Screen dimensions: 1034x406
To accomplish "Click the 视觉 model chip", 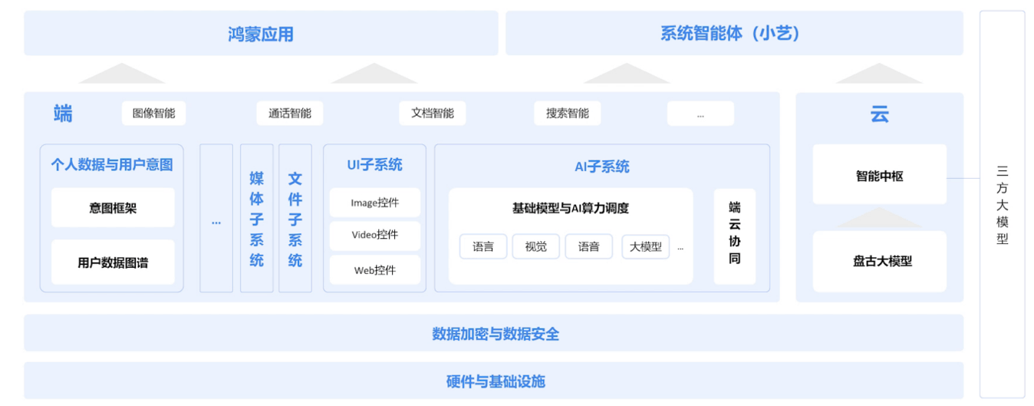I will pos(536,246).
